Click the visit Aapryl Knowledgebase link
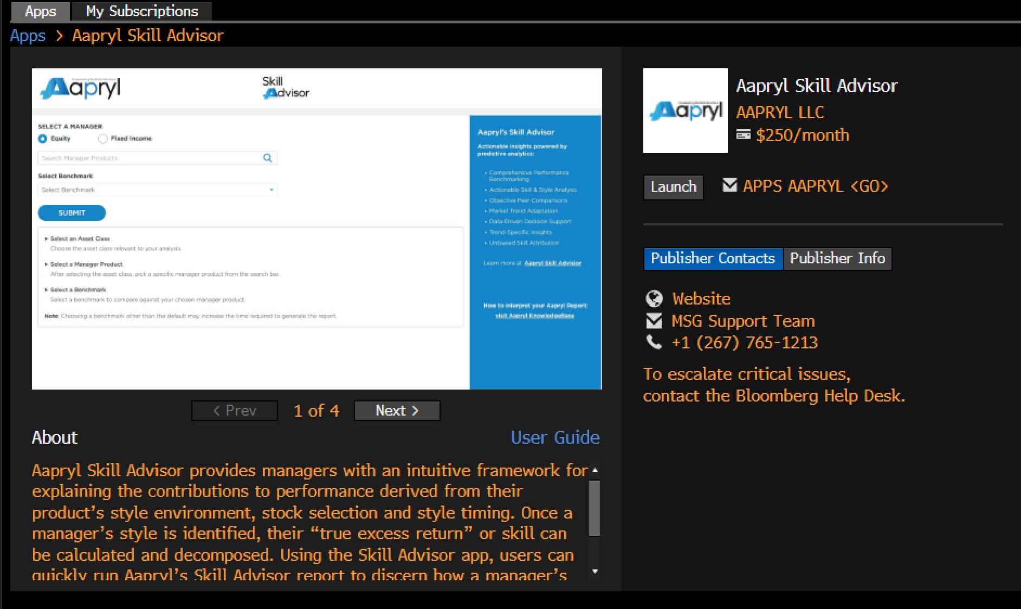This screenshot has width=1021, height=609. (x=535, y=316)
